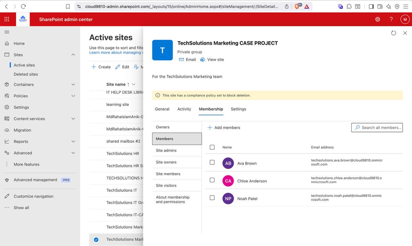The height and width of the screenshot is (246, 412).
Task: Expand the Containers chevron
Action: coord(73,85)
